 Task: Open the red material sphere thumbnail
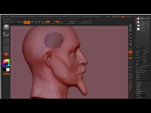pyautogui.click(x=6, y=55)
